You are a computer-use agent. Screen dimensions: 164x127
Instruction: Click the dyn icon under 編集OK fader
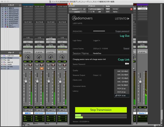point(28,110)
